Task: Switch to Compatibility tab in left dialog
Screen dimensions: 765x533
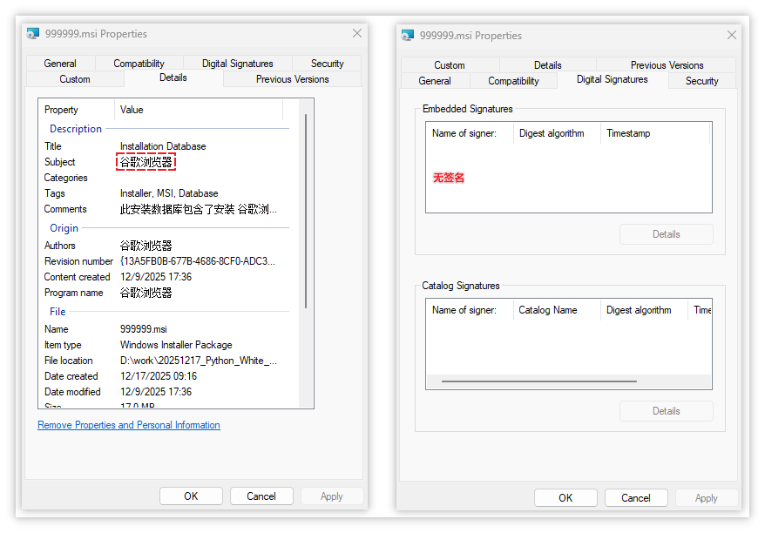Action: tap(139, 64)
